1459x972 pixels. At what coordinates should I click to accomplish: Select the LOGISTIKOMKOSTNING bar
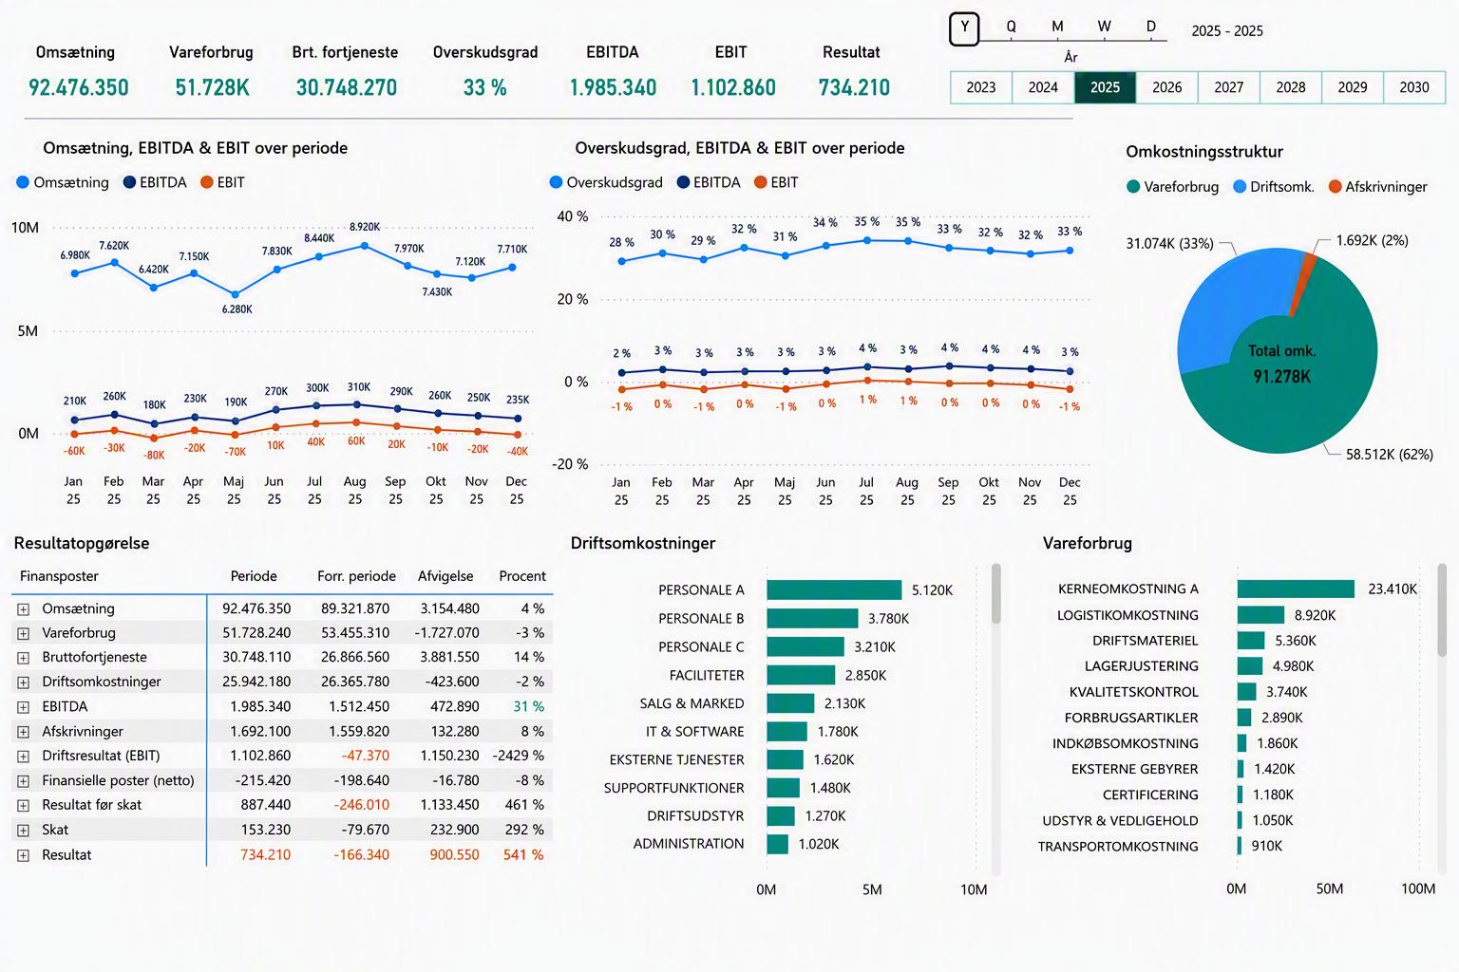(x=1260, y=615)
